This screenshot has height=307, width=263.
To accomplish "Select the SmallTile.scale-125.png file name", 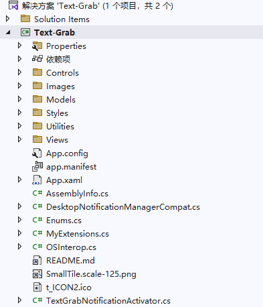I will click(91, 274).
